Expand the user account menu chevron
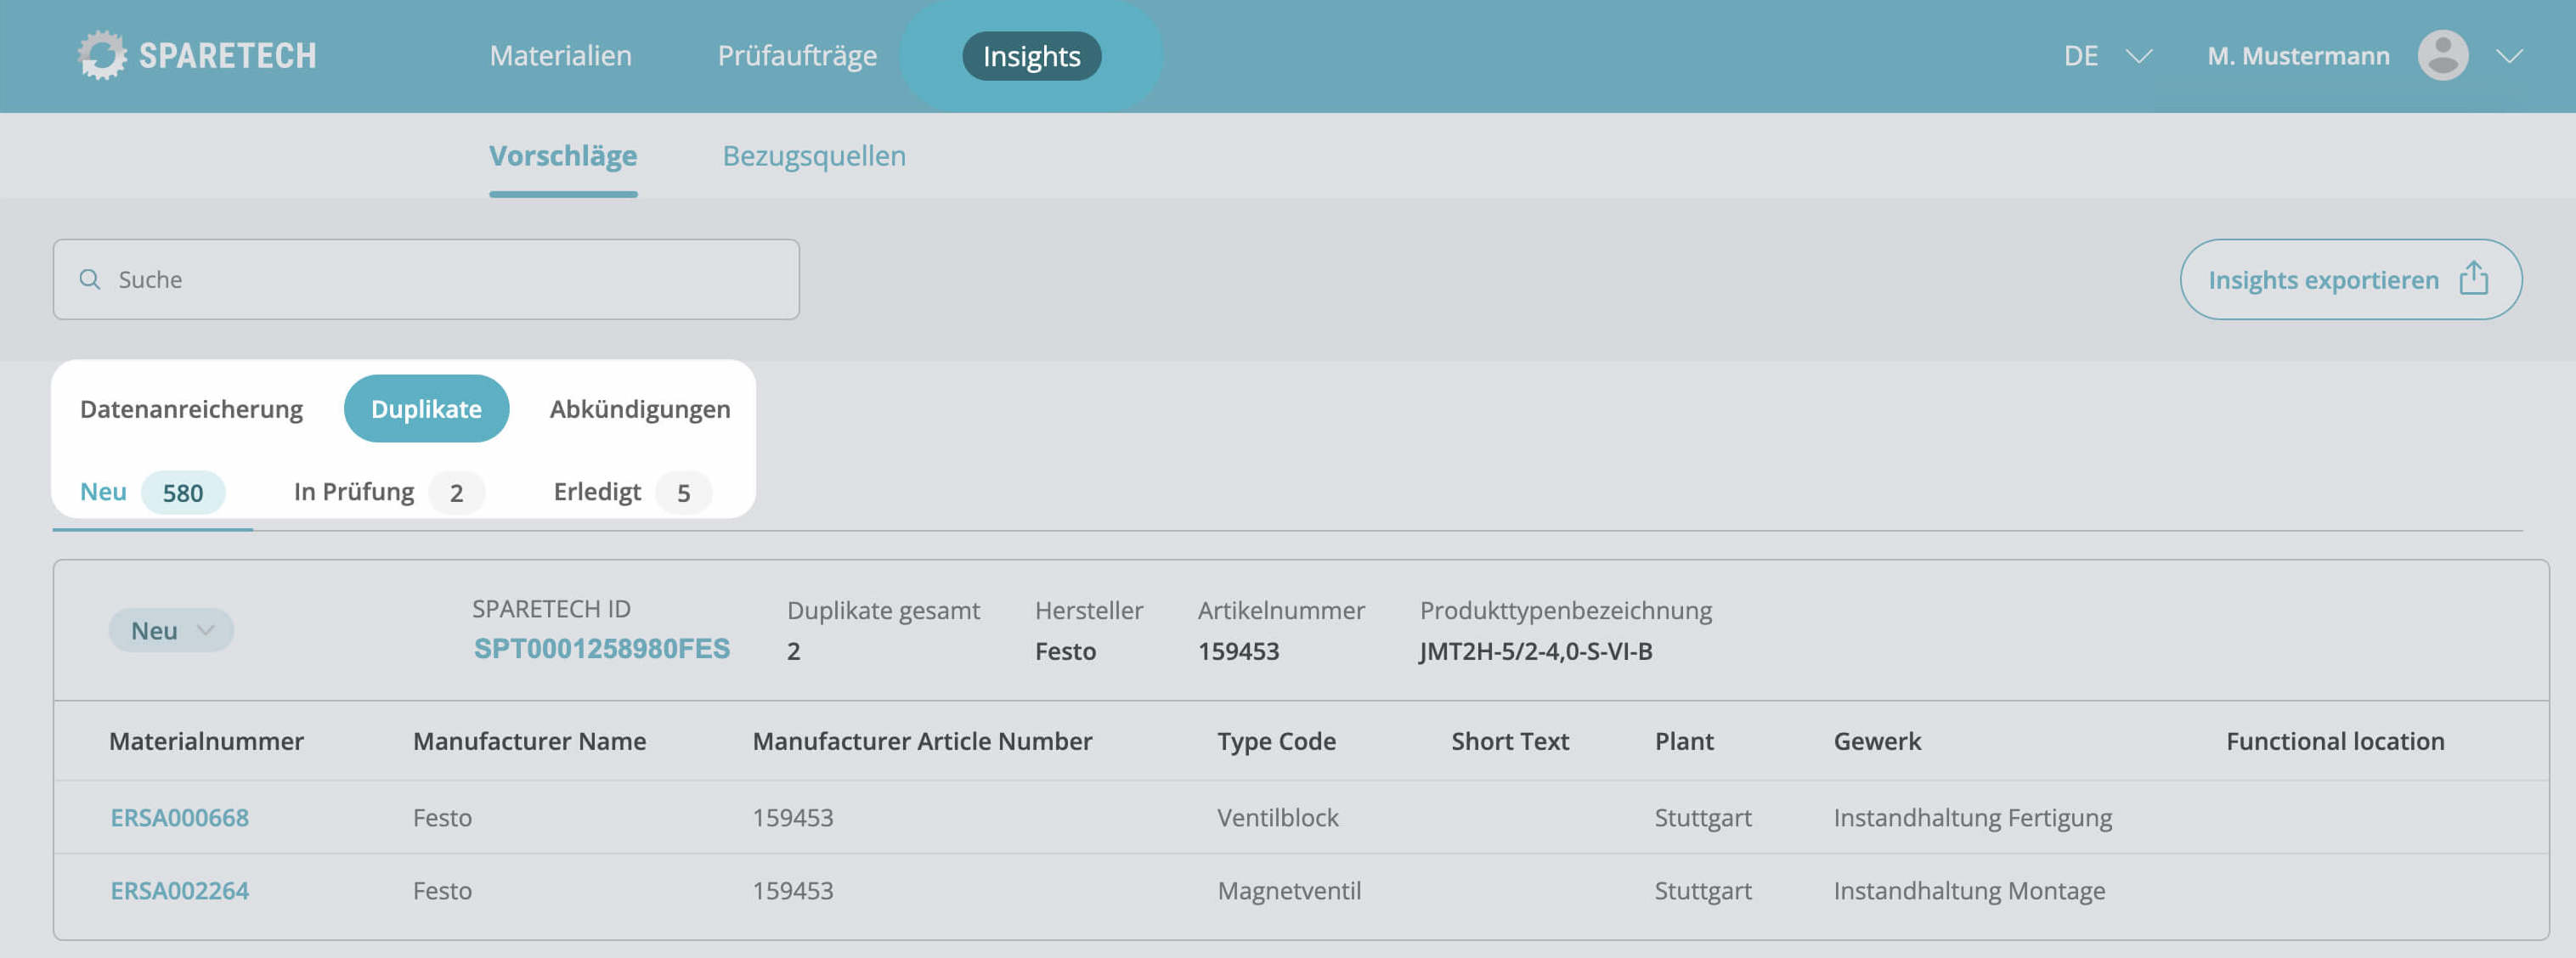The width and height of the screenshot is (2576, 958). click(2509, 56)
